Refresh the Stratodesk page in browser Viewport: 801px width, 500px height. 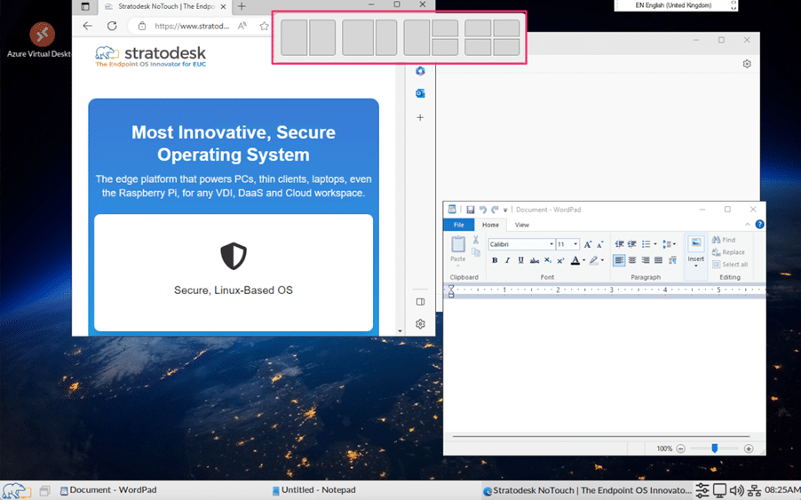[112, 26]
